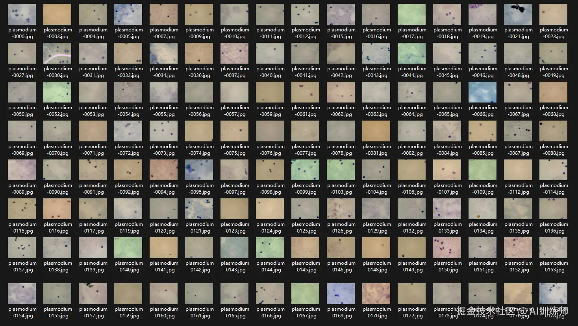
Task: Click the file name plasmodium-0153.jpg
Action: pyautogui.click(x=554, y=266)
